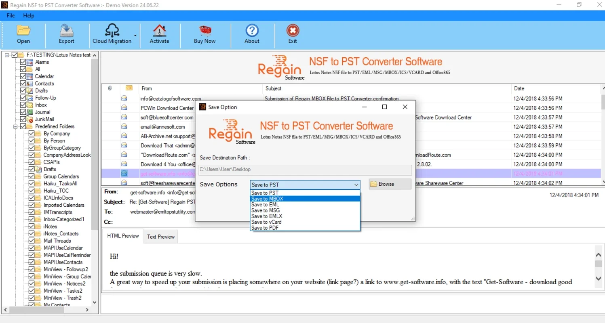Choose Save to vCard list entry
605x323 pixels.
pyautogui.click(x=305, y=222)
